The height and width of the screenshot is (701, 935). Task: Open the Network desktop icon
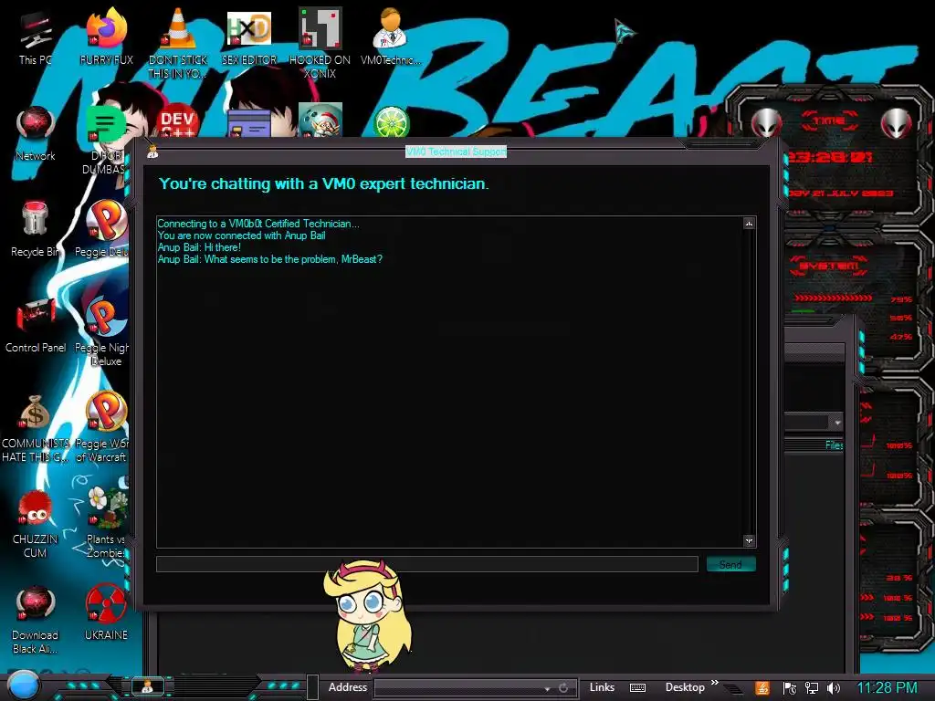click(36, 132)
